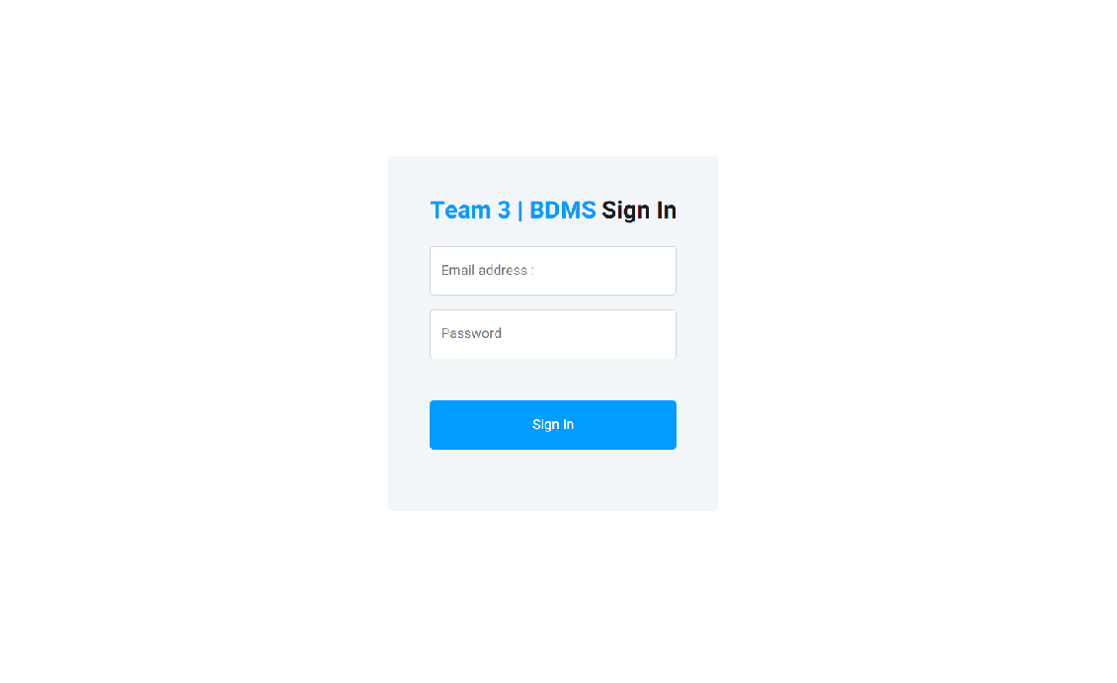Click the word BDMS in the title
This screenshot has width=1117, height=683.
click(562, 211)
